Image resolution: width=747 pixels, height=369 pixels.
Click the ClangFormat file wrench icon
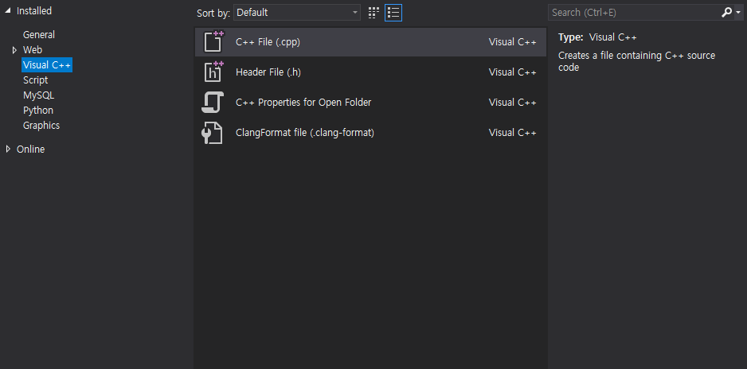pos(212,133)
